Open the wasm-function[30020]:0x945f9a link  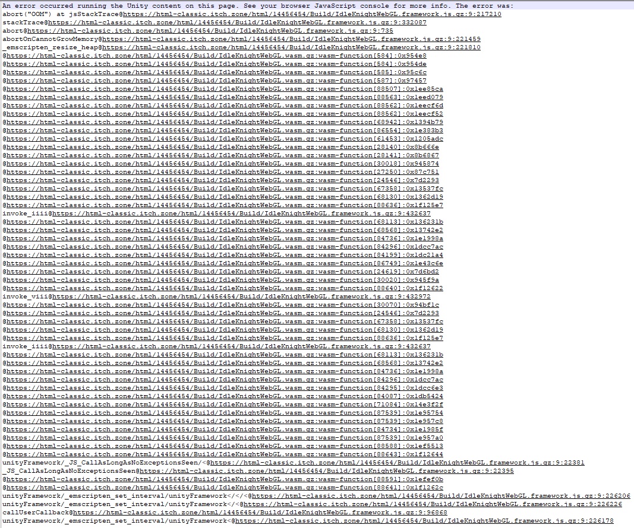(x=223, y=280)
